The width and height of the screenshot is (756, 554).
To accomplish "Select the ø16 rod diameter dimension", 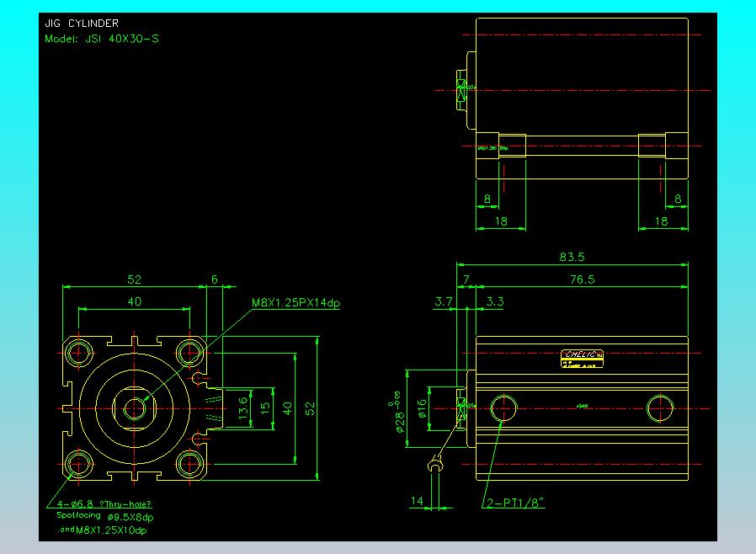I will tap(422, 408).
